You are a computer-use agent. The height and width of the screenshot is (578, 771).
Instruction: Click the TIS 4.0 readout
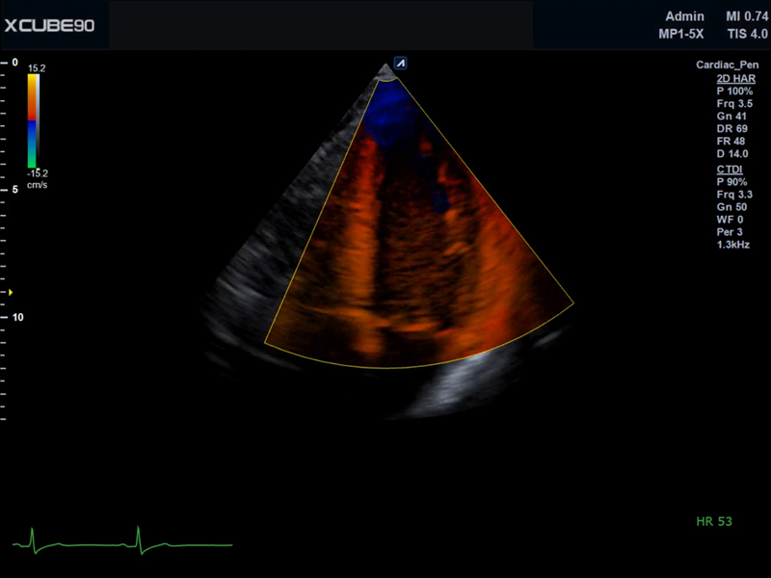tap(748, 34)
